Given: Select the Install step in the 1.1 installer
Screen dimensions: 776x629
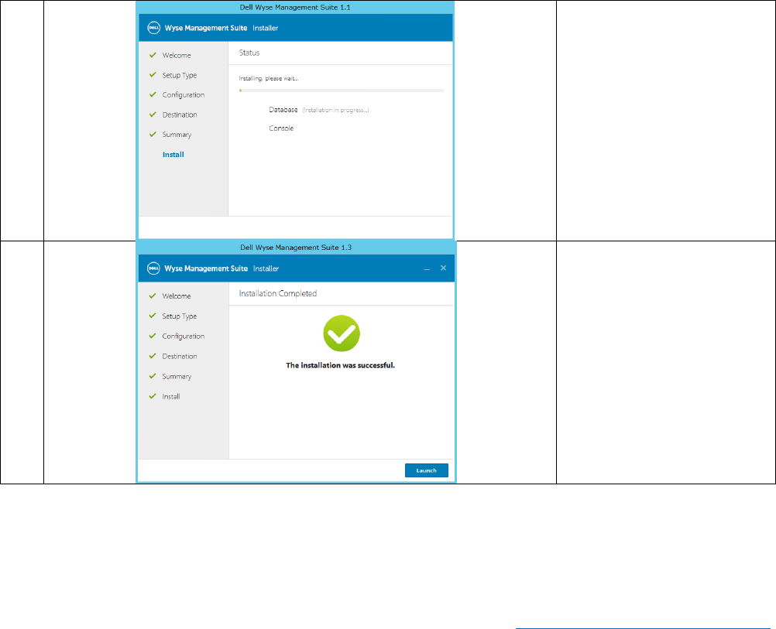Looking at the screenshot, I should [173, 154].
